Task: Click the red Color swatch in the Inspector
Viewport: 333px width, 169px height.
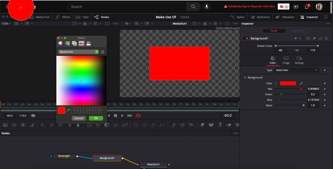Action: pyautogui.click(x=288, y=83)
